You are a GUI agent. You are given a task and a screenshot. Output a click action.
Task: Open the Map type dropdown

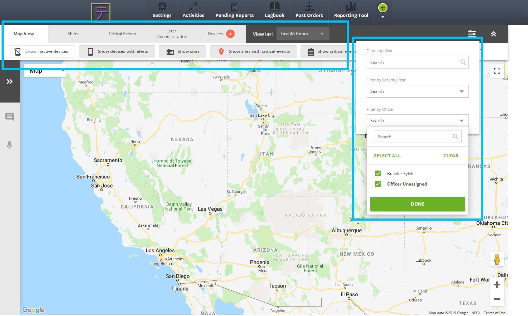[x=45, y=71]
